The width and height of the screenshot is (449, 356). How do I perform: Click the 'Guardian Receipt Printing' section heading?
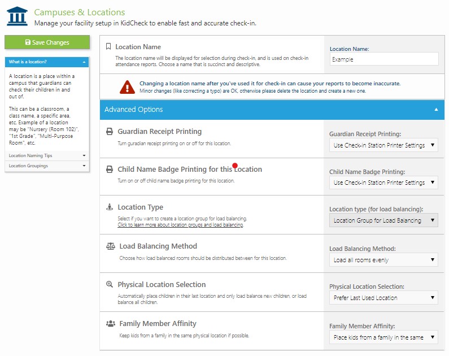[159, 132]
